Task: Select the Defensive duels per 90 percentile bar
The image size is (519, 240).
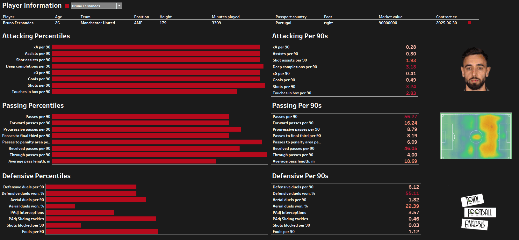Action: (91, 187)
